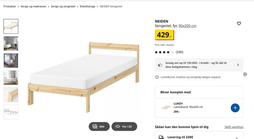Show the fourth thumbnail by the window
Image resolution: width=254 pixels, height=139 pixels.
[x=11, y=78]
